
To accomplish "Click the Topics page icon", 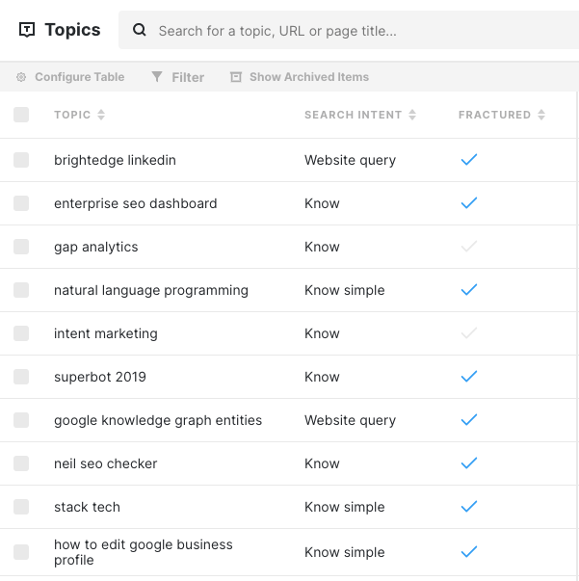I will coord(27,30).
